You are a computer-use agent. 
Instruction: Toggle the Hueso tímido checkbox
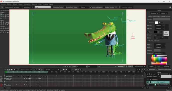pyautogui.click(x=104, y=7)
